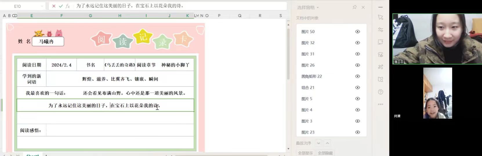Hide 图片 50 using its eye icon

(x=358, y=32)
